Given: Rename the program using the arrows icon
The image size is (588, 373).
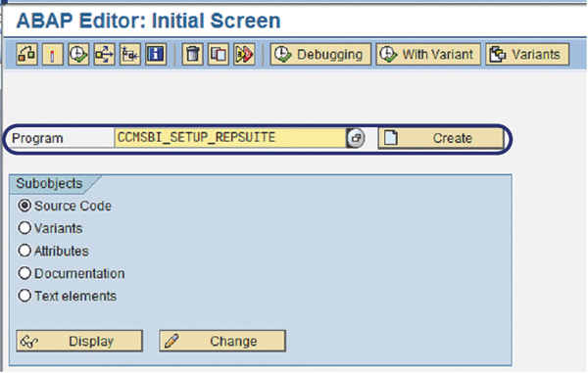Looking at the screenshot, I should (244, 54).
